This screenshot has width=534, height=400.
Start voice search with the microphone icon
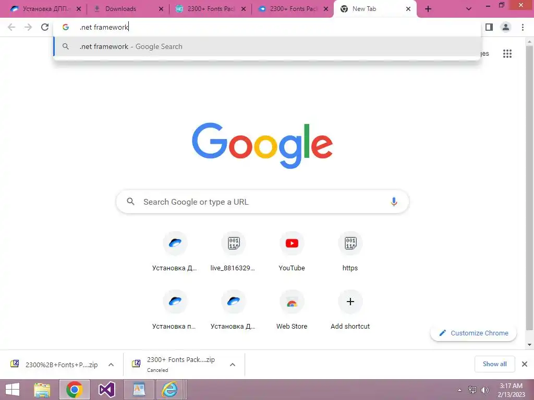click(394, 202)
